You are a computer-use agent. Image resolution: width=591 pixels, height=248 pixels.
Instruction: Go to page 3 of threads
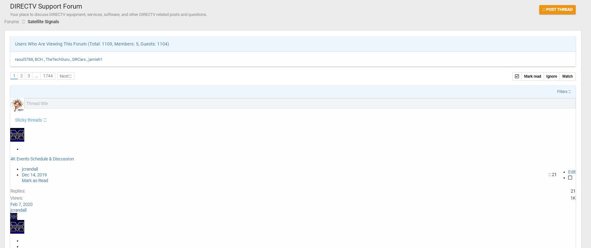(29, 76)
